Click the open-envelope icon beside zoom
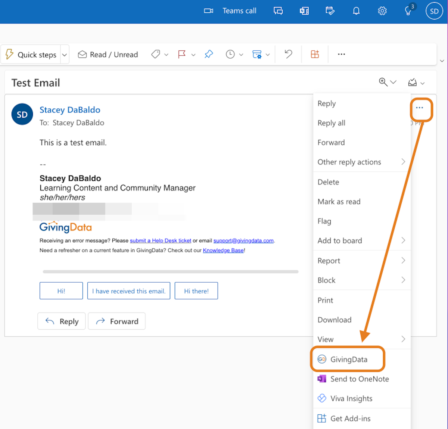Viewport: 448px width, 429px height. pos(413,82)
